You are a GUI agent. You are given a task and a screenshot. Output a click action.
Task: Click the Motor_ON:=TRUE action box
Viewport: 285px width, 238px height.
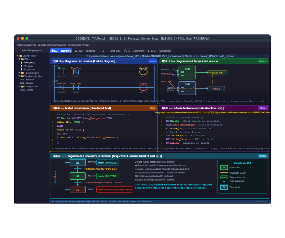coord(107,176)
